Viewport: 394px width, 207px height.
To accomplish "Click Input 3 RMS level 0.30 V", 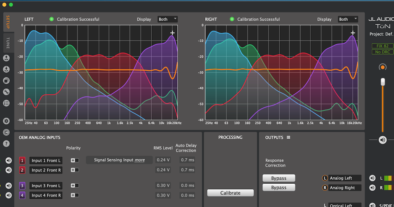I will click(x=163, y=186).
